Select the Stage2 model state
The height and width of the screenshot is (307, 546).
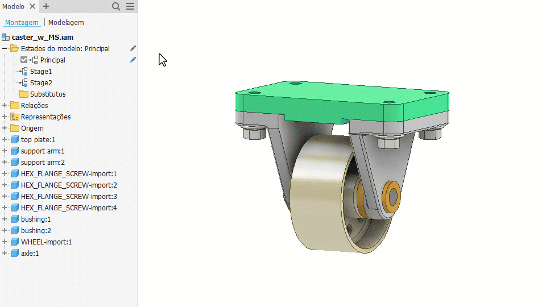coord(41,83)
